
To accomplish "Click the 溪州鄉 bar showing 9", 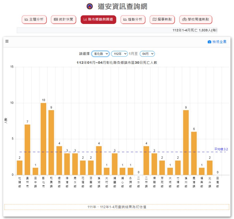I will [x=186, y=142].
